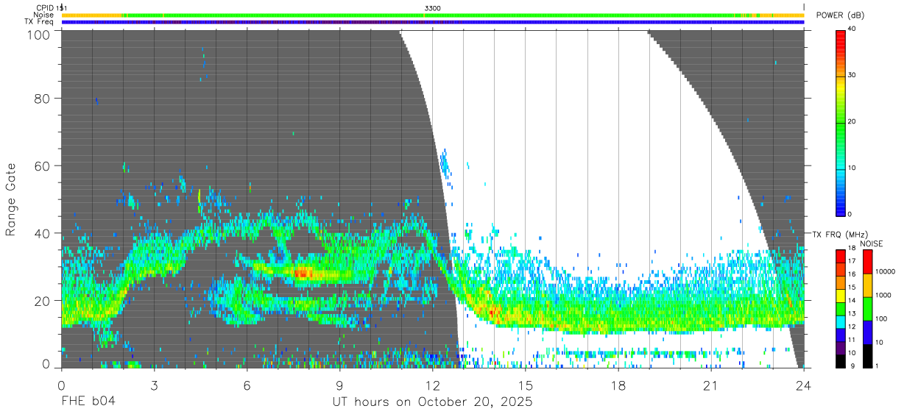Screen dimensions: 904x417
Task: Click the Noise row label above the plot
Action: pos(43,15)
